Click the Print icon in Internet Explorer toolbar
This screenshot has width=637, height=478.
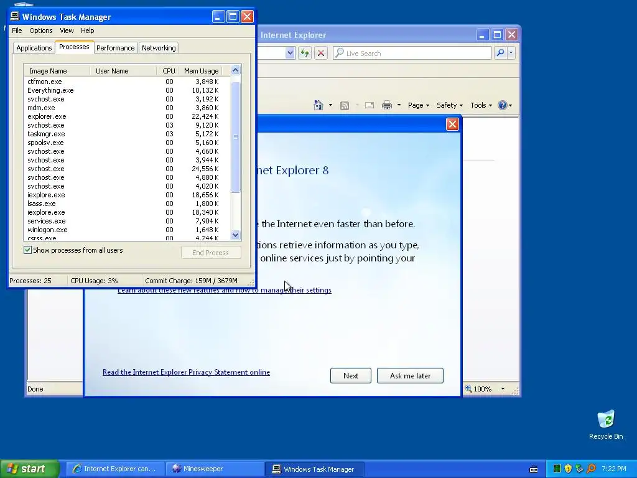387,105
